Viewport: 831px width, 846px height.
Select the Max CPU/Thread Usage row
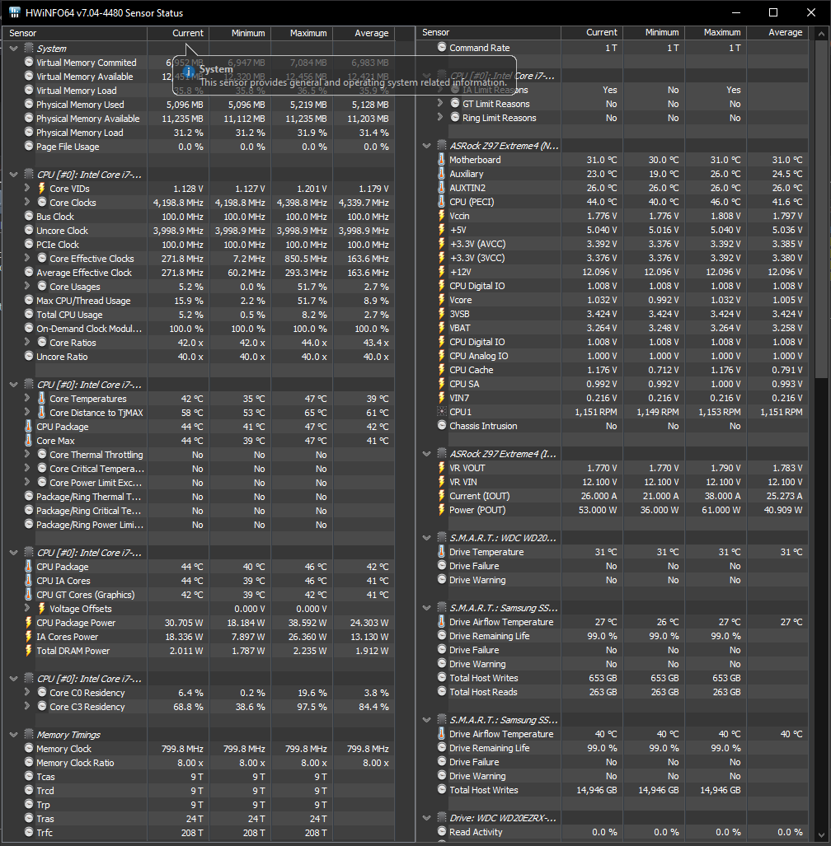click(x=198, y=301)
